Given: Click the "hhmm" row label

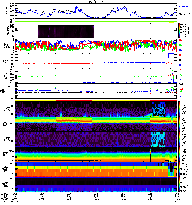Looking at the screenshot, I should click(x=4, y=200).
